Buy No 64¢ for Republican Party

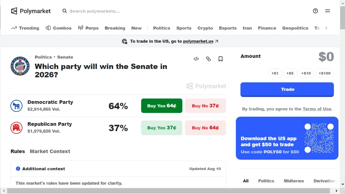[x=205, y=128]
